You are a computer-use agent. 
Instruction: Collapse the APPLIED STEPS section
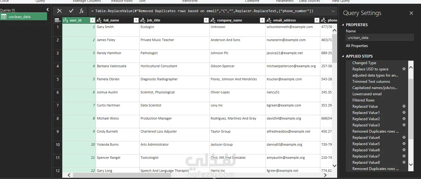coord(343,56)
